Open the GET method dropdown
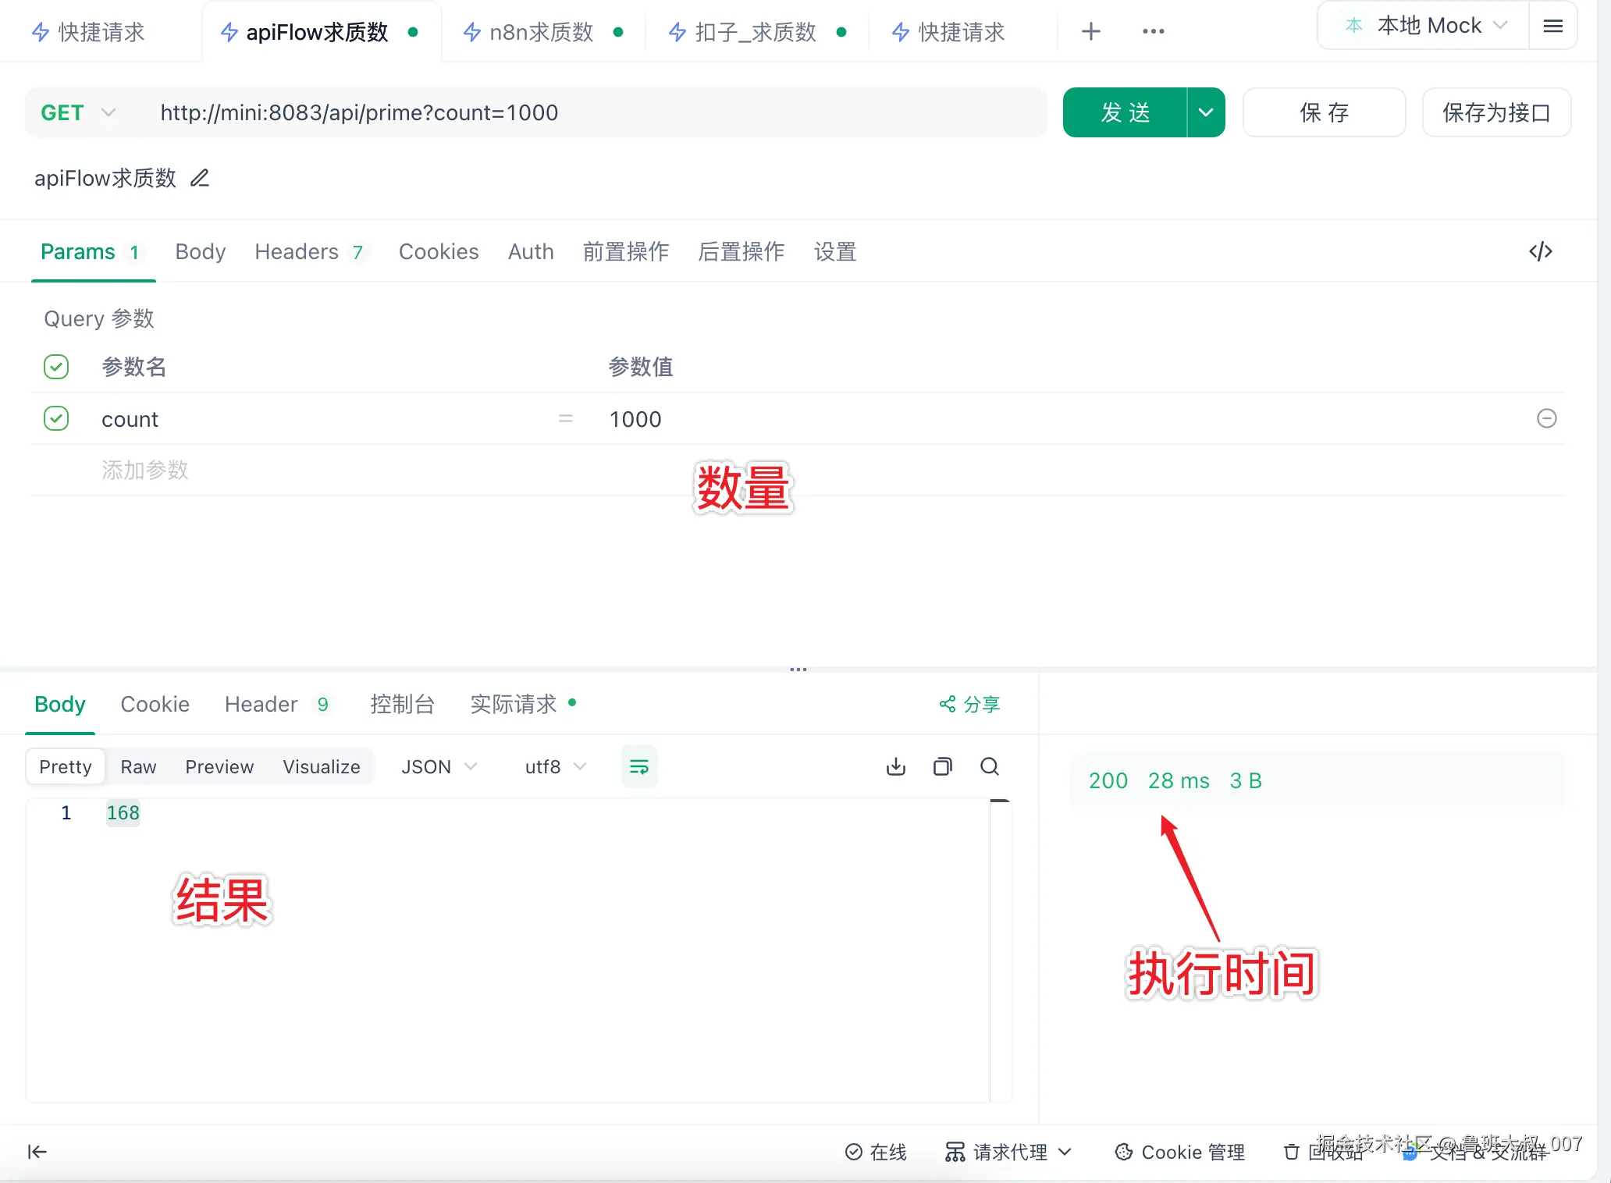The image size is (1611, 1183). tap(78, 113)
